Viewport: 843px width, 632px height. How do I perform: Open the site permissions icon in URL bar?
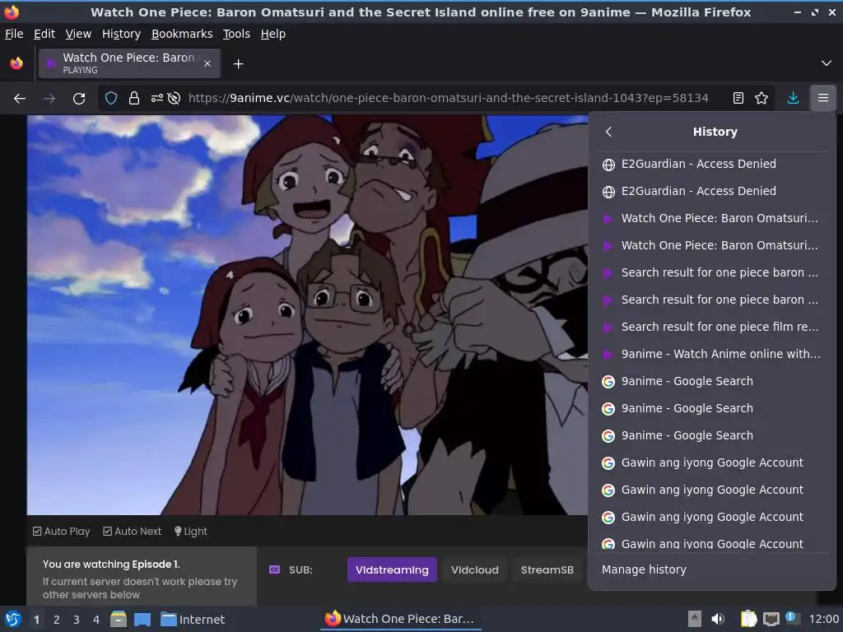click(157, 99)
